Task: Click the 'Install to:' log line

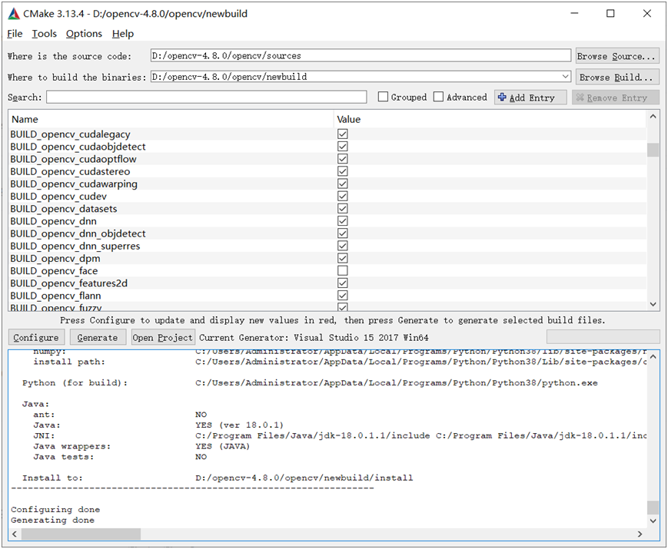Action: tap(218, 478)
